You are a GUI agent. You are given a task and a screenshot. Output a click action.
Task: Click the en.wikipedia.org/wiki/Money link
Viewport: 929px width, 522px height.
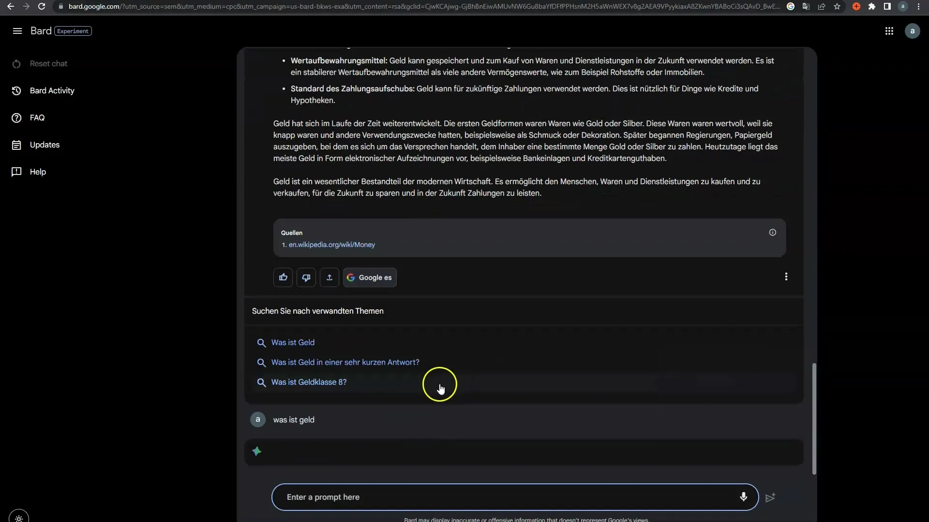(332, 244)
